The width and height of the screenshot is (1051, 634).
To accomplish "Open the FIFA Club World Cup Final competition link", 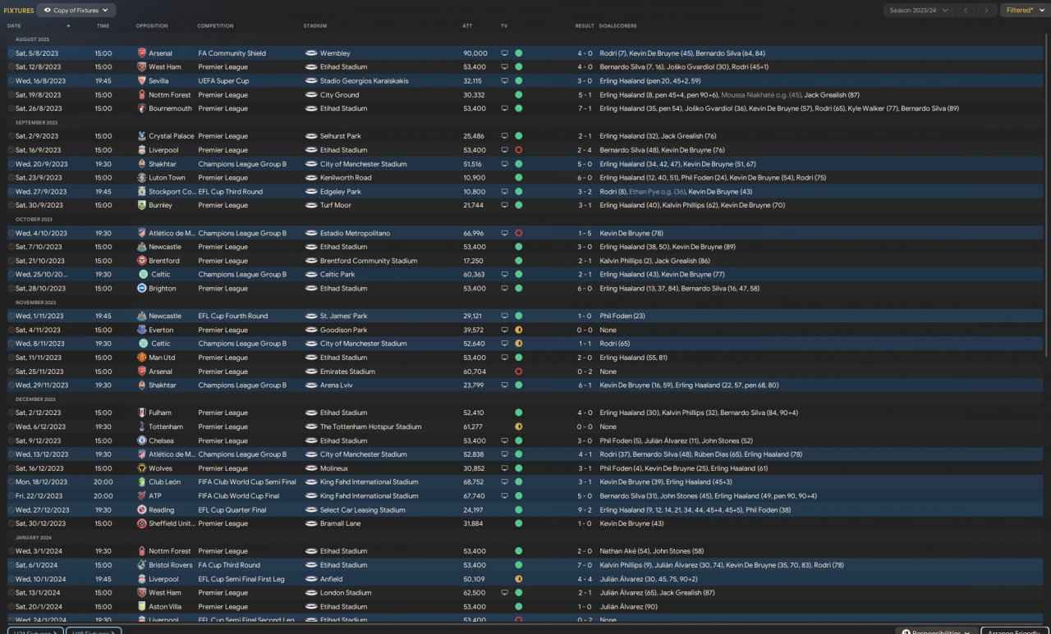I will (x=240, y=496).
